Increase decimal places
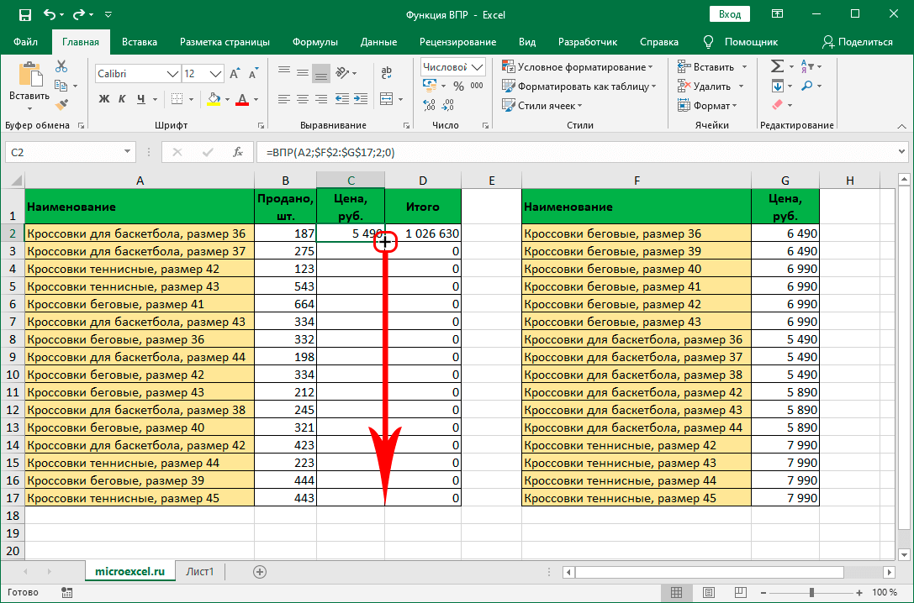 430,105
